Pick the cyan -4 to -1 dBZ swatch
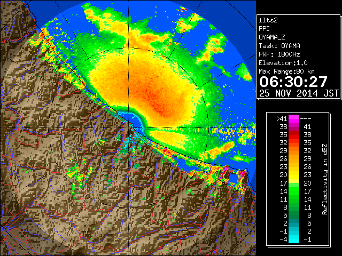This screenshot has width=342, height=256. coord(294,239)
